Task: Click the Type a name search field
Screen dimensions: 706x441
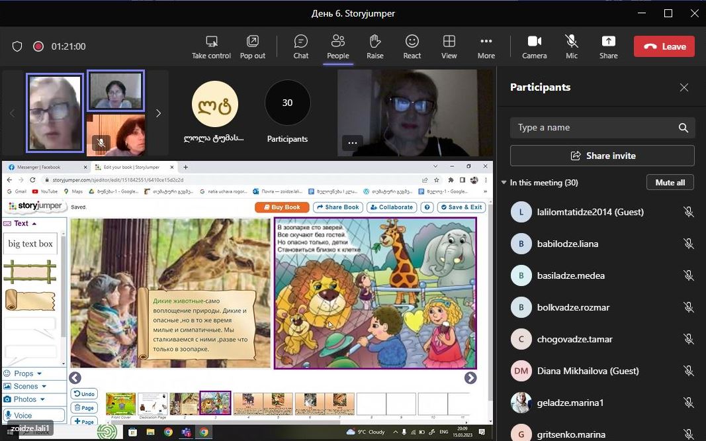Action: pyautogui.click(x=602, y=128)
